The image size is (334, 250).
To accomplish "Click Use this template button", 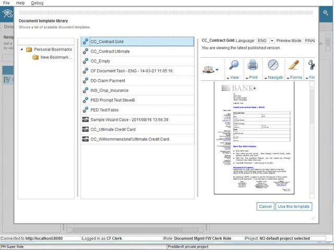I will [294, 206].
